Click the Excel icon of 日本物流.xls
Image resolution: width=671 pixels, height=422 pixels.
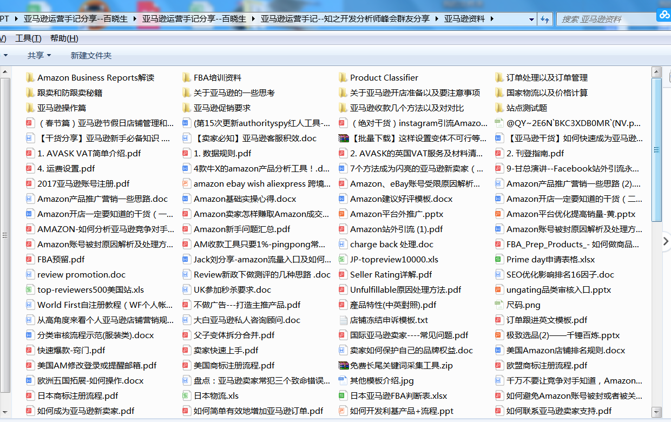187,395
